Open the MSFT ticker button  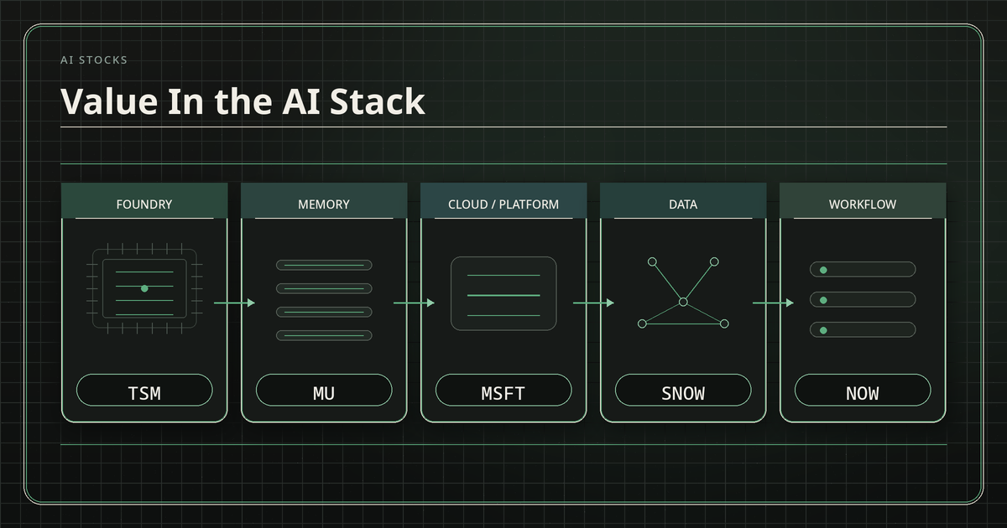tap(503, 391)
